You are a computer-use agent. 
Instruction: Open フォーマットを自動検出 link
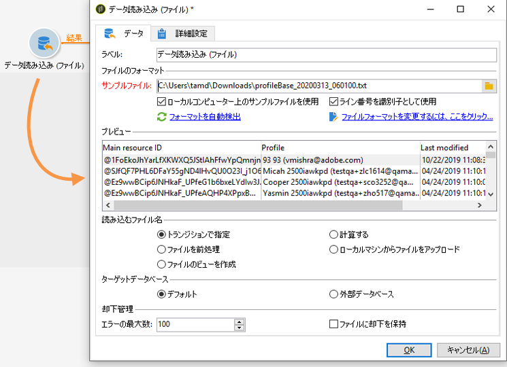tap(205, 116)
